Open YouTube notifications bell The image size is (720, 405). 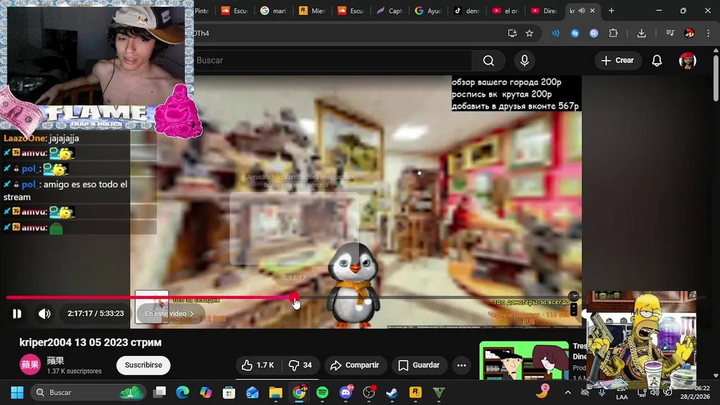(x=656, y=61)
